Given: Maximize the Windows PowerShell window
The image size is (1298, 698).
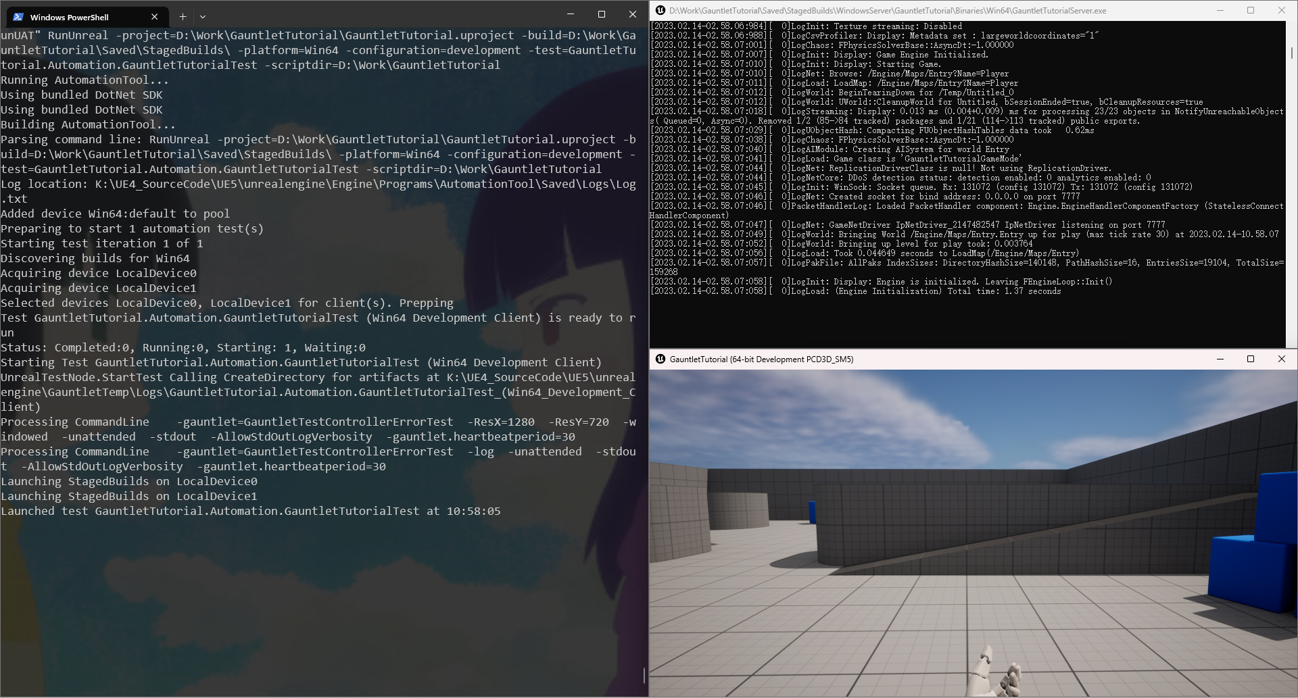Looking at the screenshot, I should [x=602, y=14].
